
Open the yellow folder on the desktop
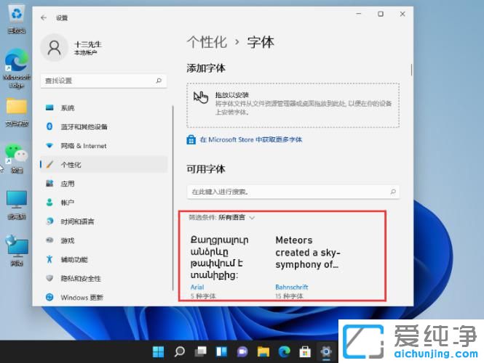coord(17,113)
